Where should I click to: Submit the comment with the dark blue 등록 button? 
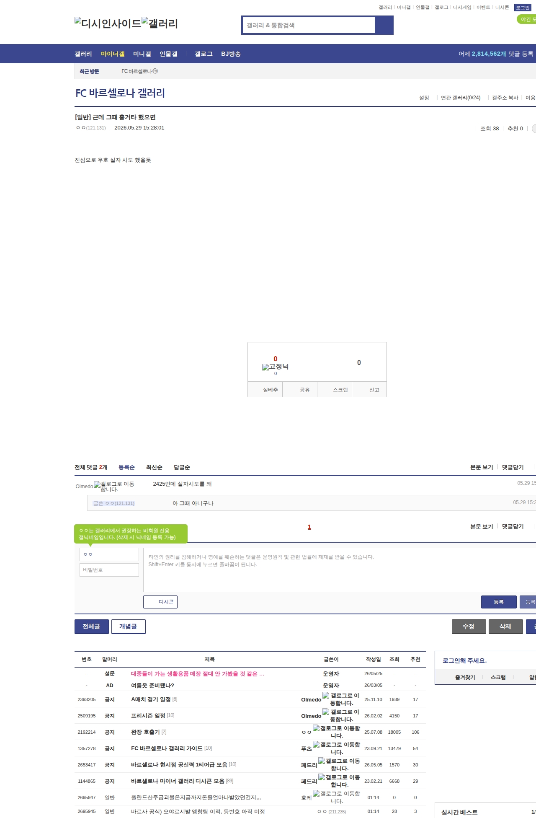point(499,602)
